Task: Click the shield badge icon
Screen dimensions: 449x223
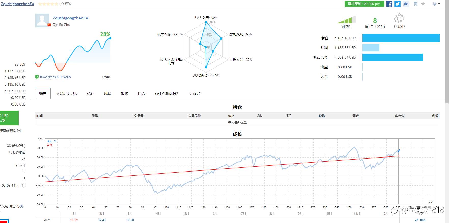Action: tap(415, 4)
